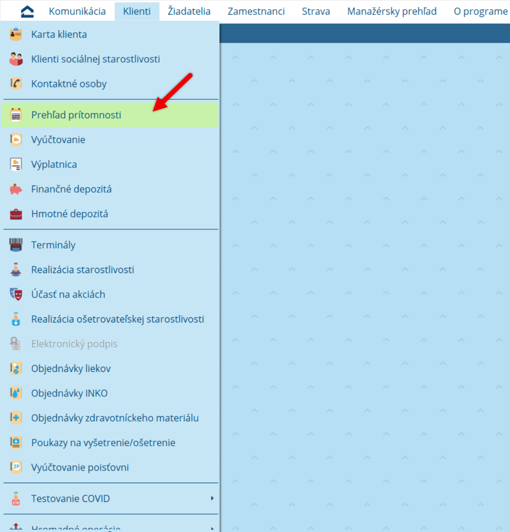Viewport: 510px width, 532px height.
Task: Click the Karta klienta card icon
Action: pos(16,34)
